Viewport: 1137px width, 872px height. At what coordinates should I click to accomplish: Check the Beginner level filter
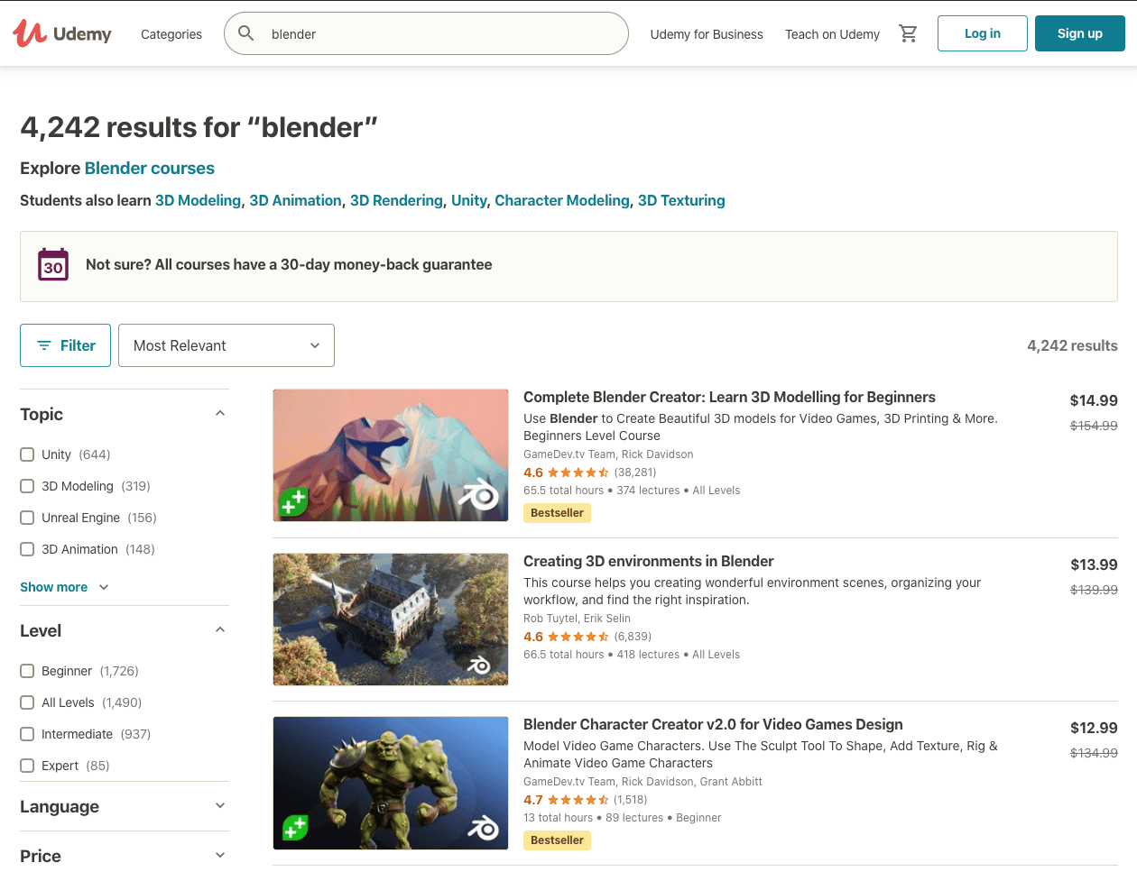26,671
